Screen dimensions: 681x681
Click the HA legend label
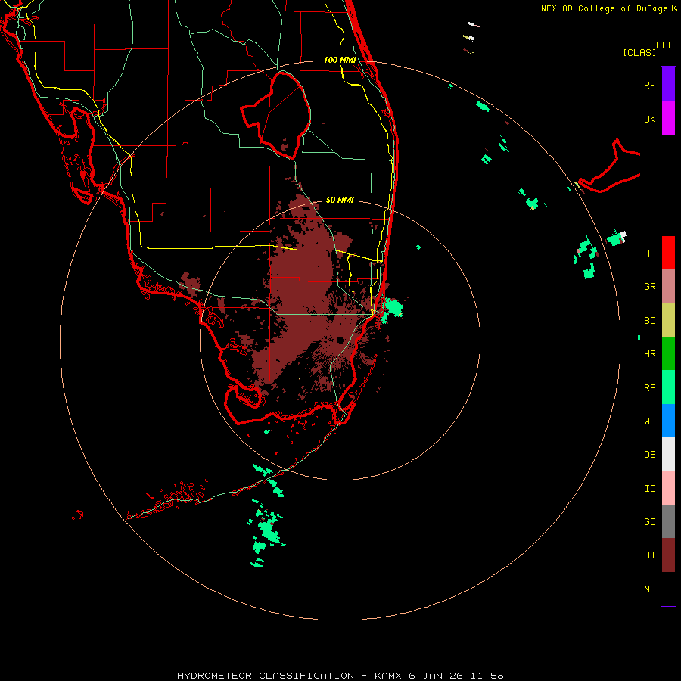click(x=649, y=253)
